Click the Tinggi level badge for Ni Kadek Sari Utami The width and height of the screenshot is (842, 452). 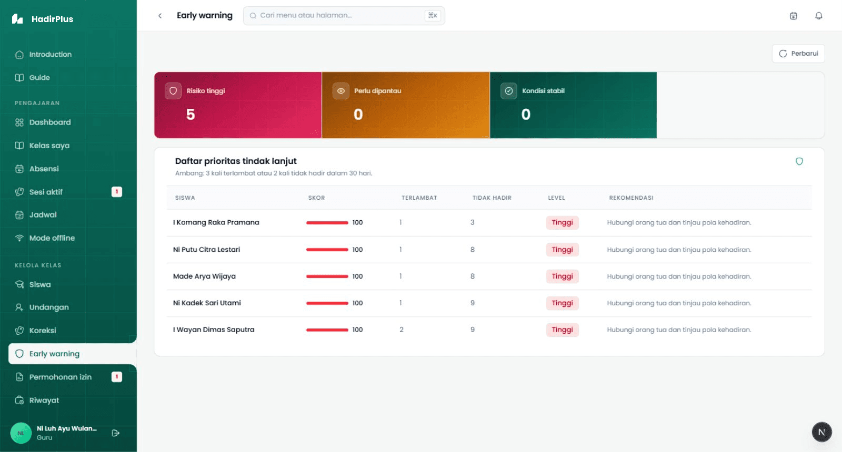[x=562, y=303]
